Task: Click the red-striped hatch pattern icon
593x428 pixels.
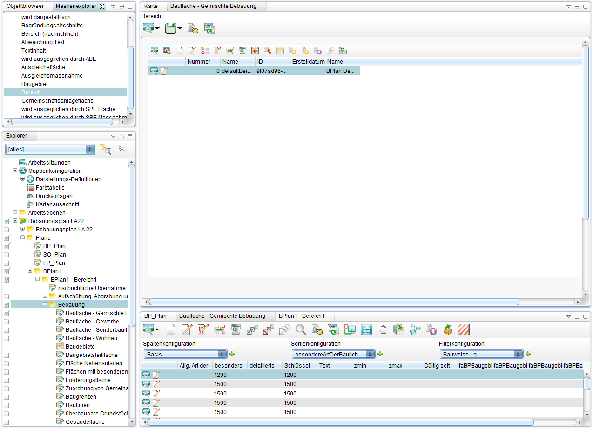Action: pyautogui.click(x=464, y=330)
